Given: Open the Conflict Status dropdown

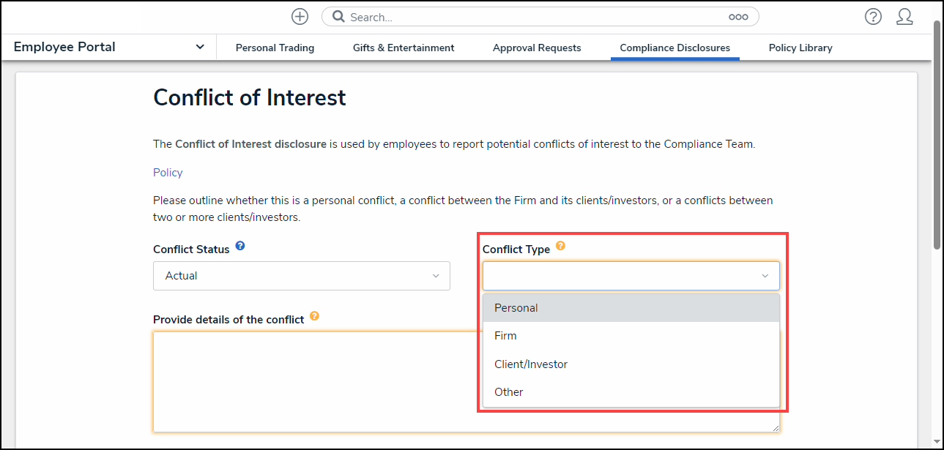Looking at the screenshot, I should [x=301, y=276].
